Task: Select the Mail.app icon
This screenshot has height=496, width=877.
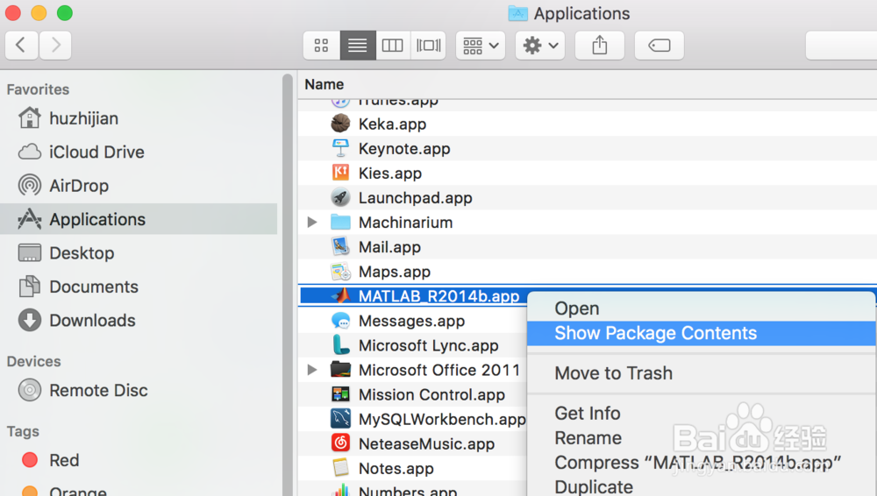Action: [x=340, y=246]
